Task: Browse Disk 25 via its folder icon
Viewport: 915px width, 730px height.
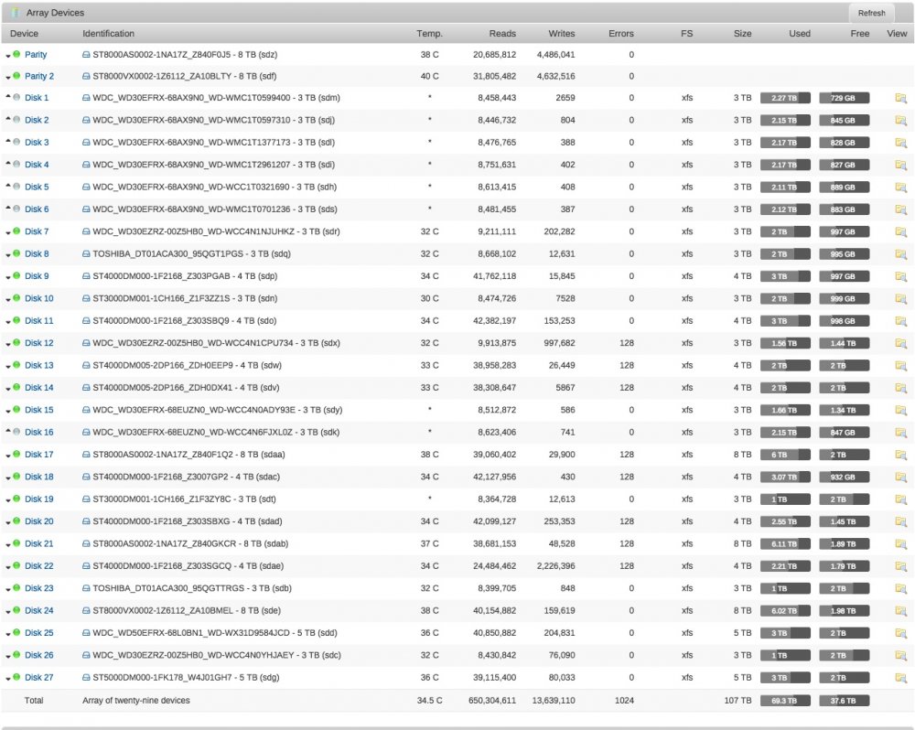Action: point(900,633)
